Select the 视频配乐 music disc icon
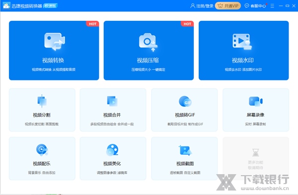 pos(42,150)
